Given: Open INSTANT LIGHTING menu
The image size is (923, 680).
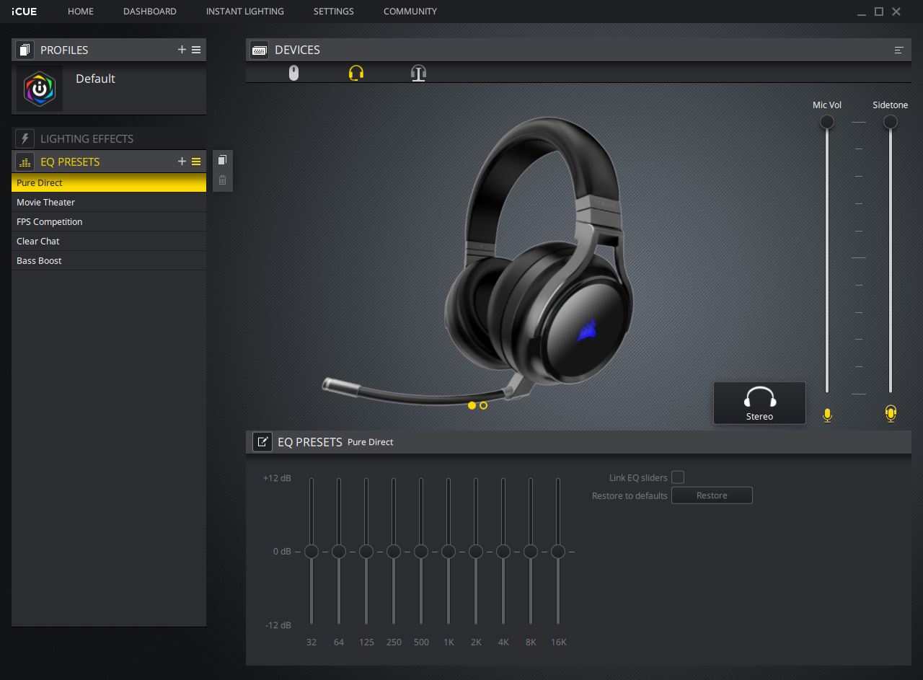Looking at the screenshot, I should [245, 12].
